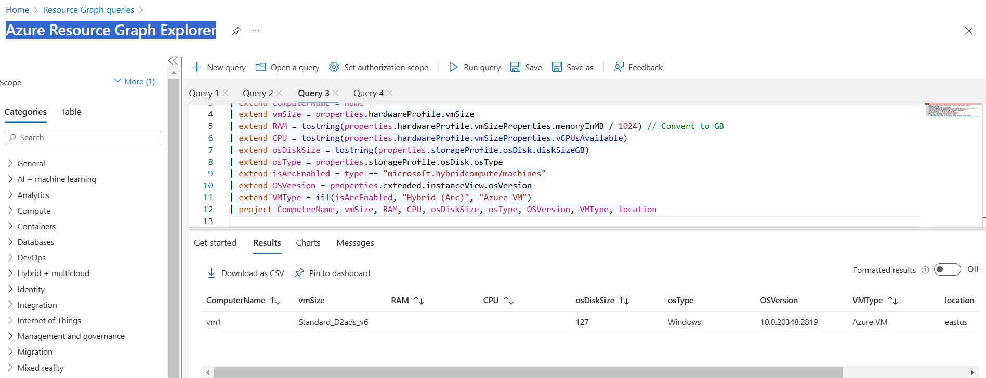This screenshot has height=378, width=986.
Task: Expand the AI + machine learning category
Action: coord(10,179)
